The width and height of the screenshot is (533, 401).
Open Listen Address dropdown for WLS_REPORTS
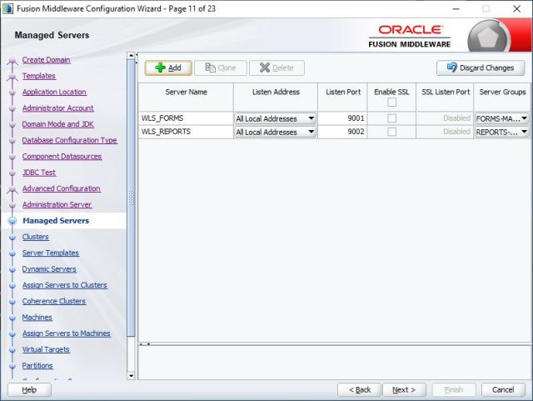click(x=276, y=132)
